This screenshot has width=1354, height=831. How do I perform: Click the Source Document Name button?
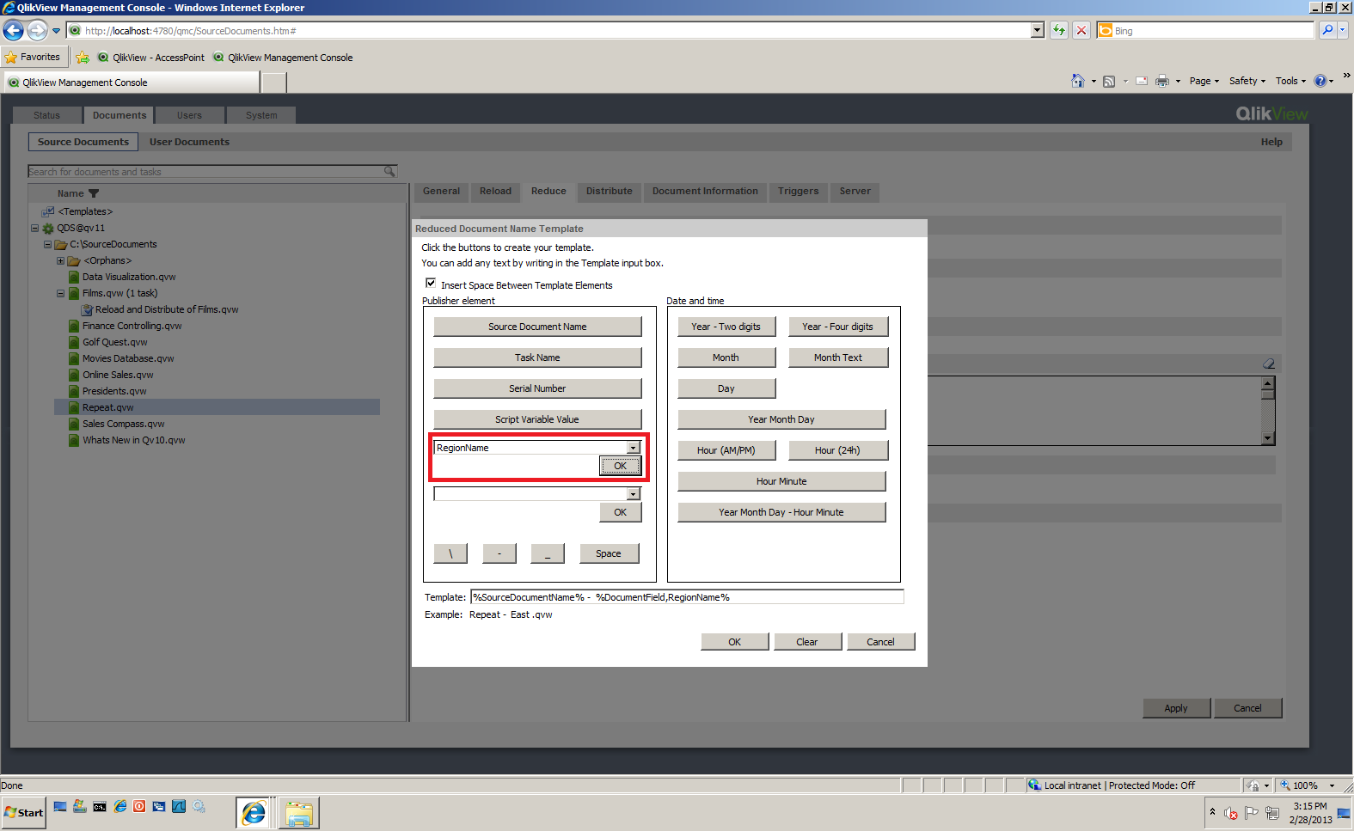(537, 327)
